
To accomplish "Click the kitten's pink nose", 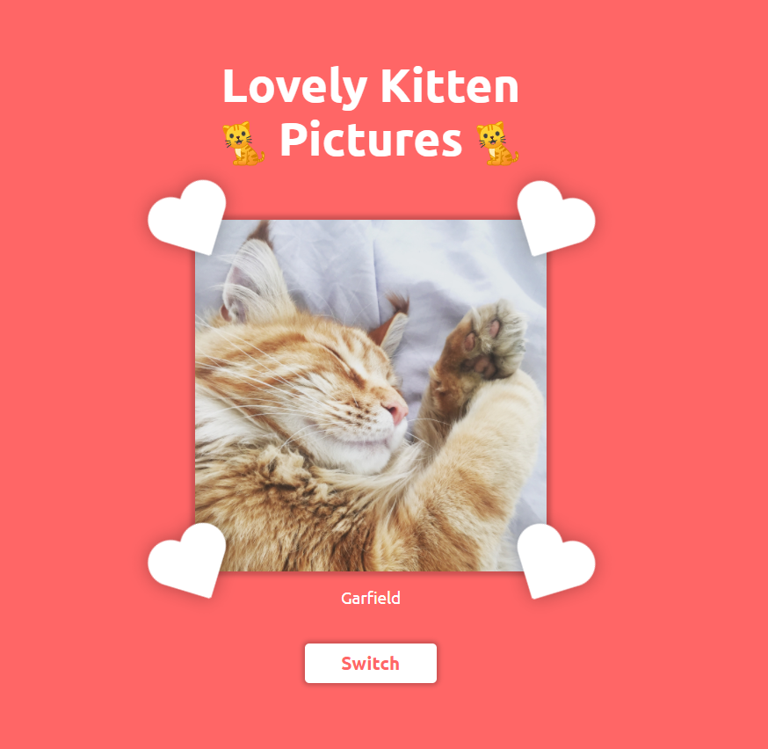I will click(x=395, y=411).
